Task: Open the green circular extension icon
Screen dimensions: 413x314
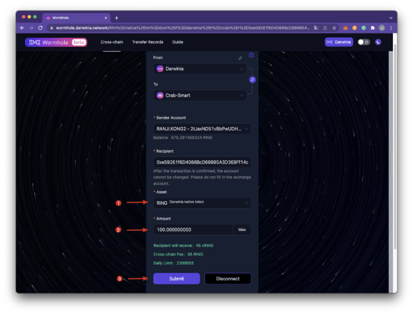Action: (364, 28)
